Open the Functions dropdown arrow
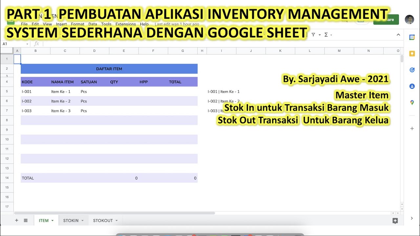Viewport: 420px width, 236px height. pos(331,35)
